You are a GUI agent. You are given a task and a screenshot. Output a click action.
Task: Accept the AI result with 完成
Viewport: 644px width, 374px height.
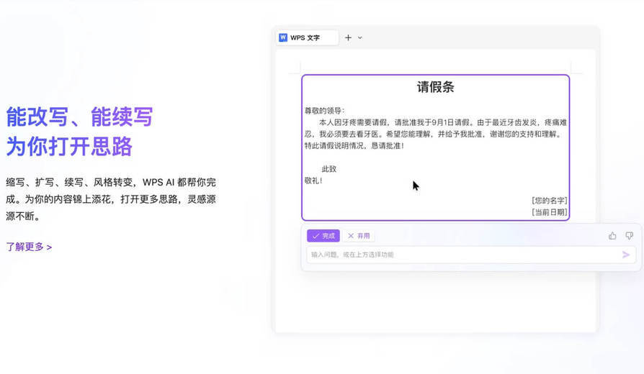tap(323, 236)
